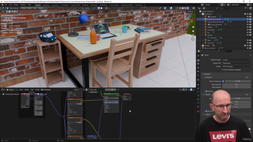This screenshot has width=253, height=142.
Task: Click the Collection exclude-from-view-layer icon
Action: (245, 14)
